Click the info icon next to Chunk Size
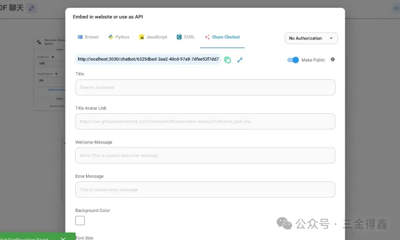 (x=53, y=57)
